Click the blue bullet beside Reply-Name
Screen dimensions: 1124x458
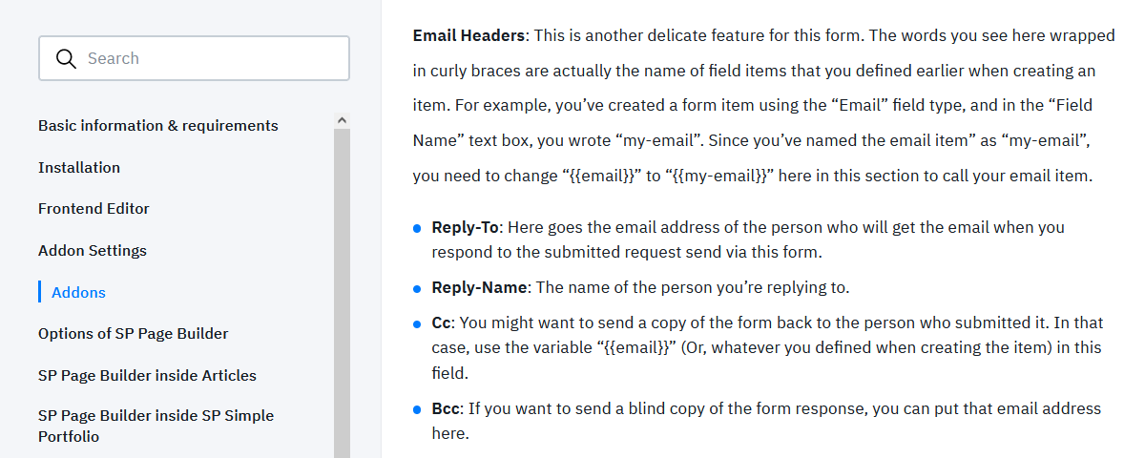pyautogui.click(x=417, y=288)
